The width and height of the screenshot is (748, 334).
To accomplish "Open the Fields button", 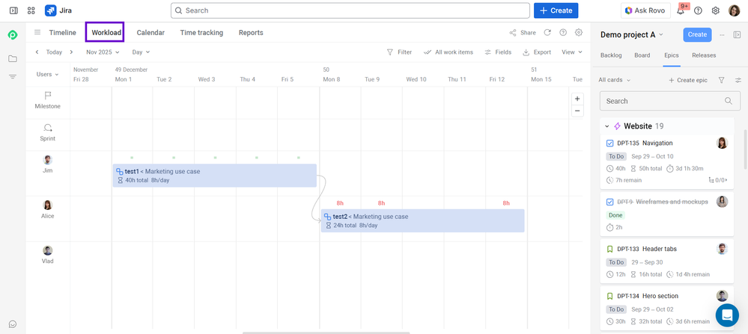I will pyautogui.click(x=498, y=52).
